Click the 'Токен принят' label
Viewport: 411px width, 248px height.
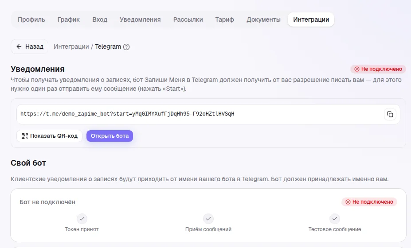pos(82,229)
